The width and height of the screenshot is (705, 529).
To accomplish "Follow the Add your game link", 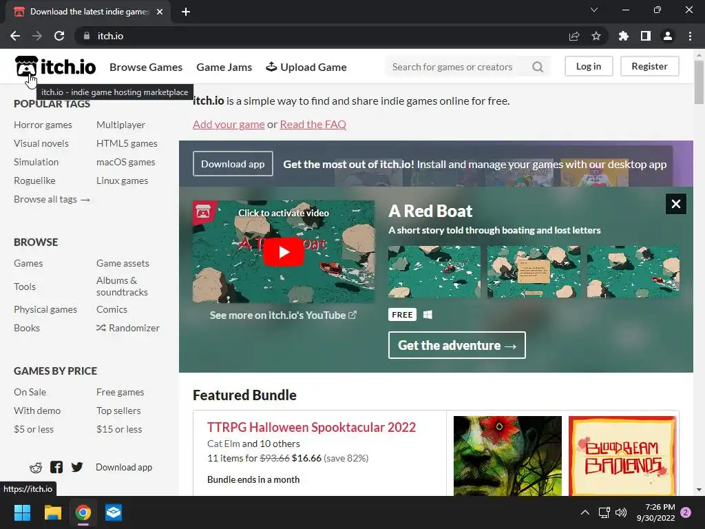I will 229,125.
